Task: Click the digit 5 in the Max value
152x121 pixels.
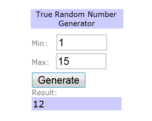Action: 67,61
